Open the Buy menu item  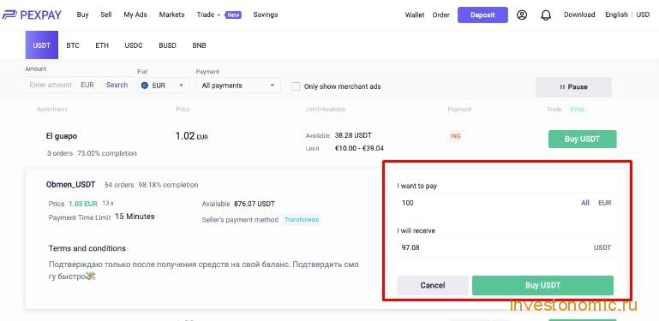[82, 15]
